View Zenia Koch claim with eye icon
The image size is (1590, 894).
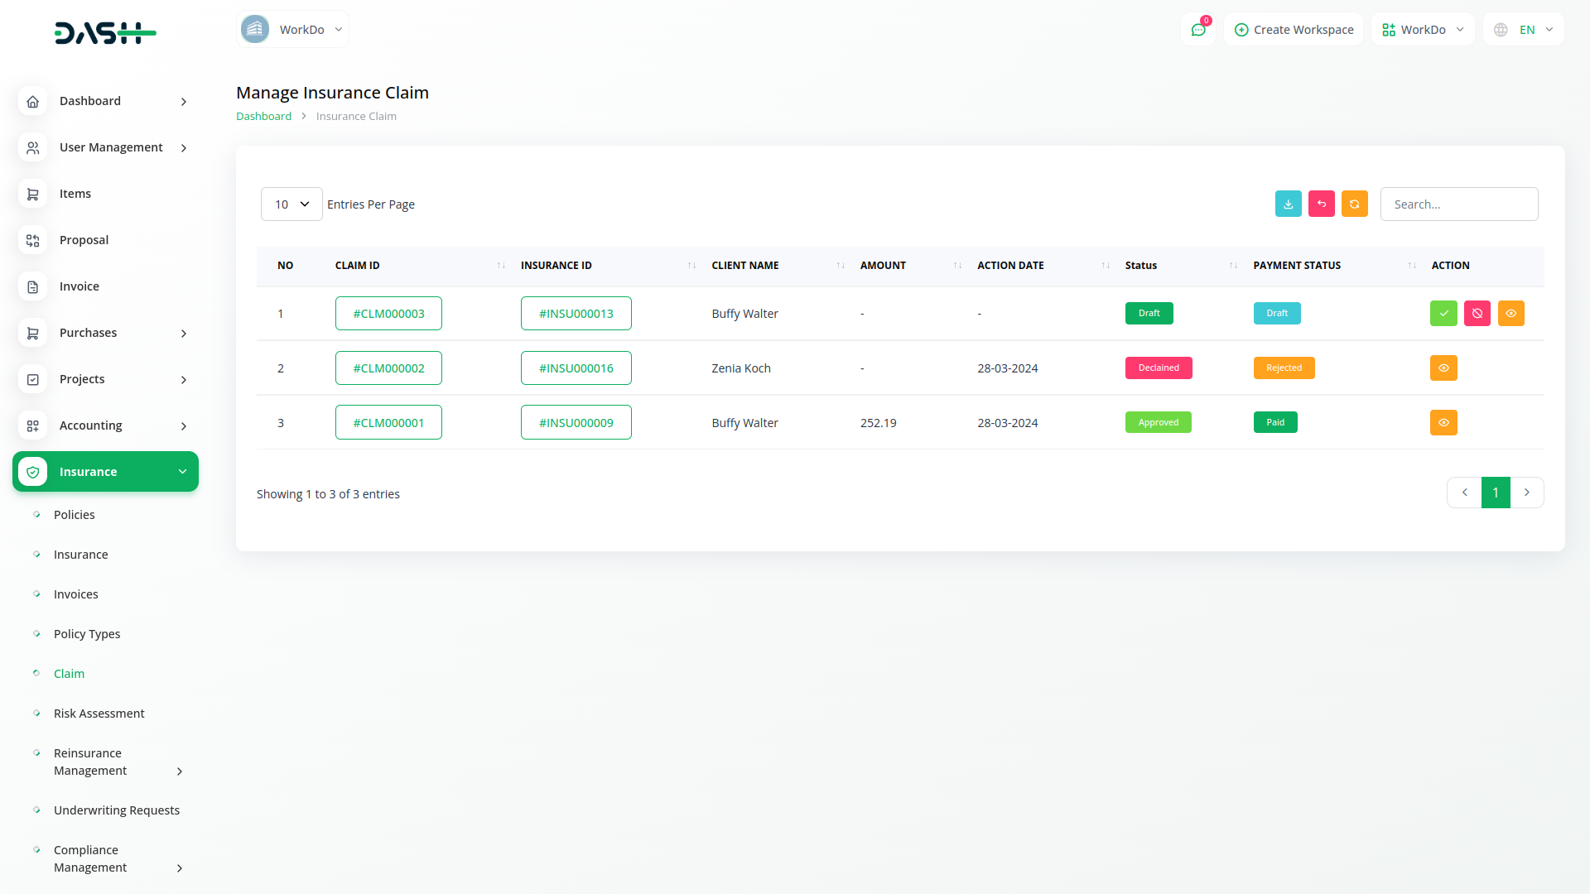click(x=1443, y=368)
